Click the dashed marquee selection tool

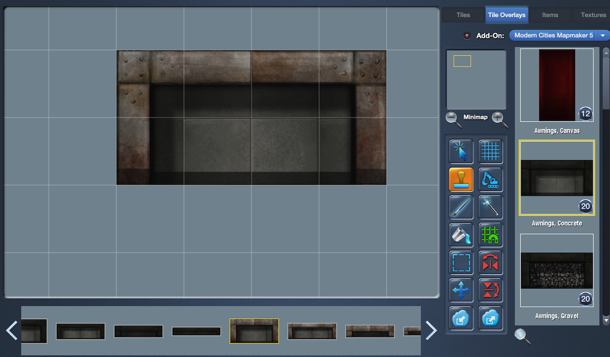pos(461,263)
